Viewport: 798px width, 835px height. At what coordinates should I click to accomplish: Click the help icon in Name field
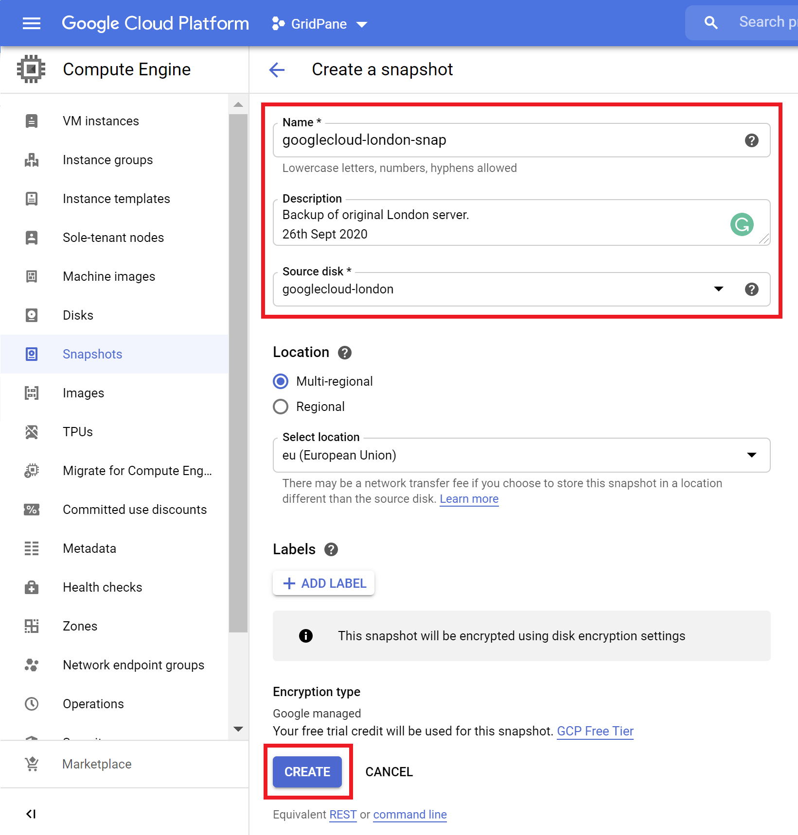point(751,140)
